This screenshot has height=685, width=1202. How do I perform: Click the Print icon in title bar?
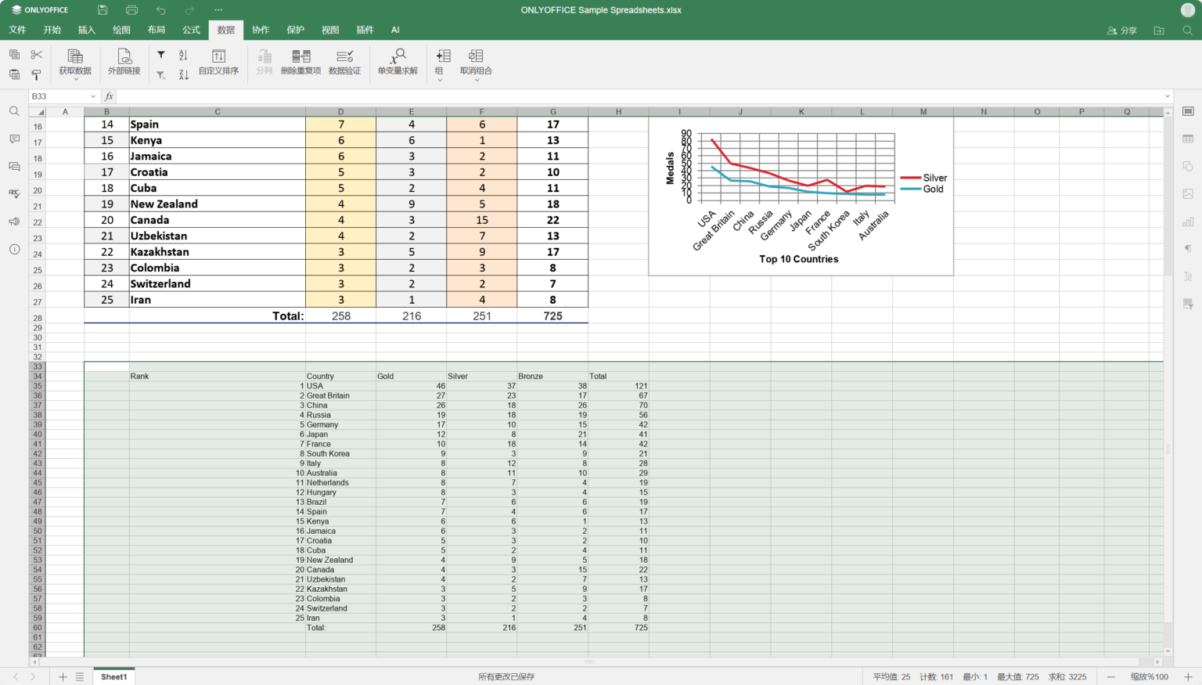click(131, 10)
